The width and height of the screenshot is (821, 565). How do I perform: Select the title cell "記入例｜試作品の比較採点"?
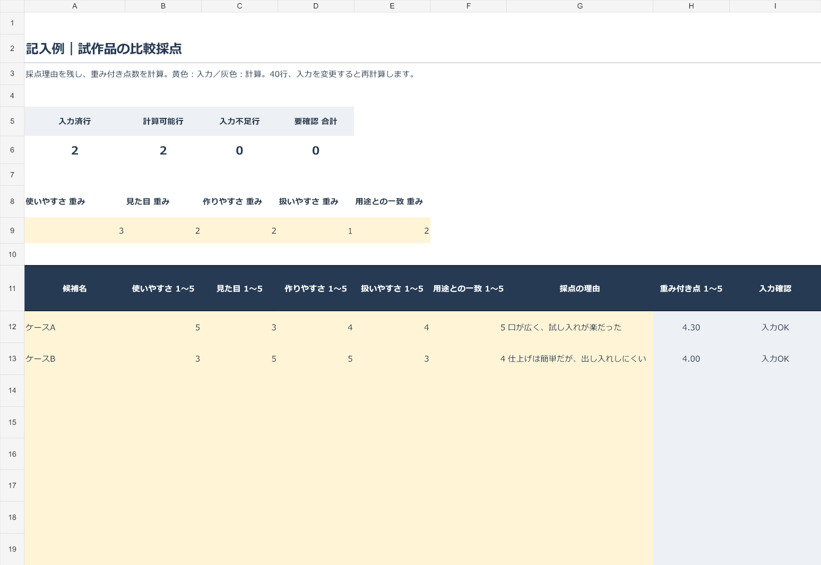(x=104, y=49)
